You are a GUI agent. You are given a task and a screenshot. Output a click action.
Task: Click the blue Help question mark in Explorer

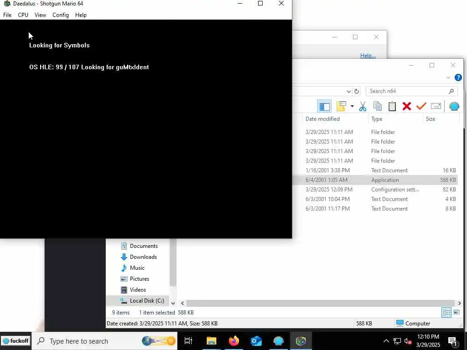point(458,77)
